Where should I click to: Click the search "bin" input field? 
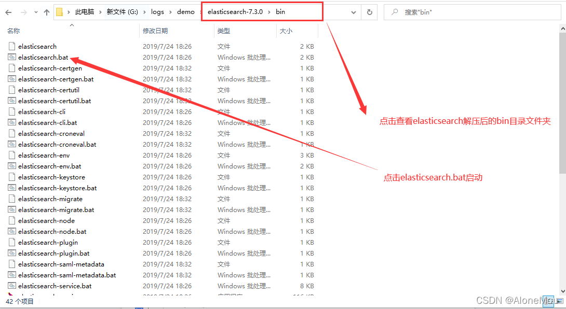(473, 12)
